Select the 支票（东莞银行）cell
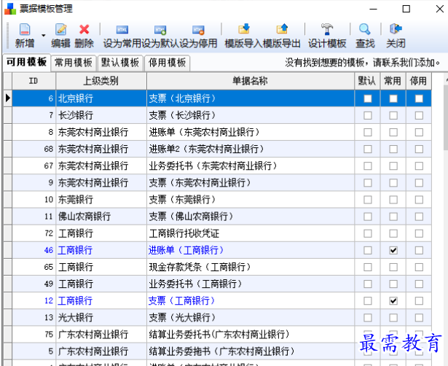 pyautogui.click(x=251, y=200)
